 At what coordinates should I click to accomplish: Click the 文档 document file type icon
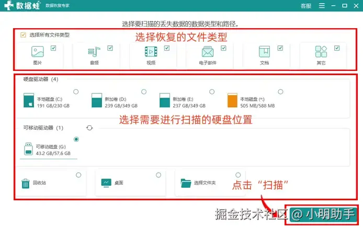(264, 52)
